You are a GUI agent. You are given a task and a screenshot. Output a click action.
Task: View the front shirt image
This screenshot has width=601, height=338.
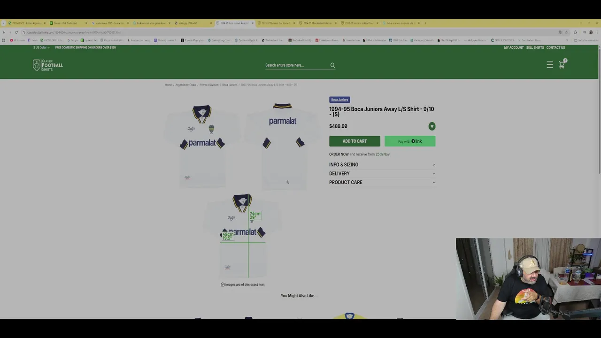tap(202, 146)
